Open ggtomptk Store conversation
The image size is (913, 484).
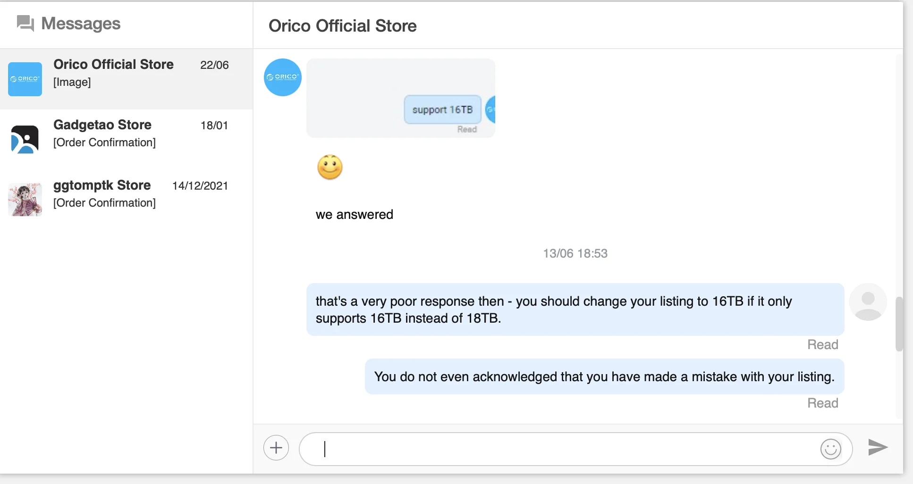pos(126,200)
